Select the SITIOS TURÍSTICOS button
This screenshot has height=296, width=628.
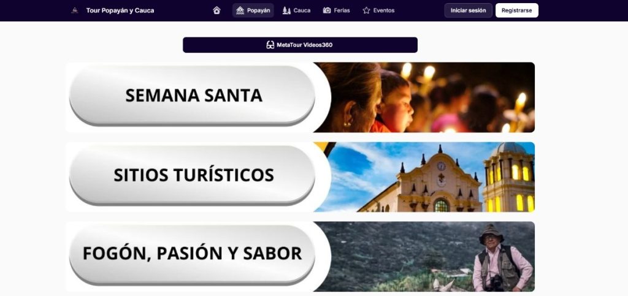[x=193, y=175]
